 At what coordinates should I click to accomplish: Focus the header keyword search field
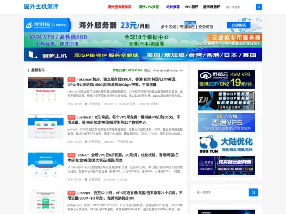point(240,7)
